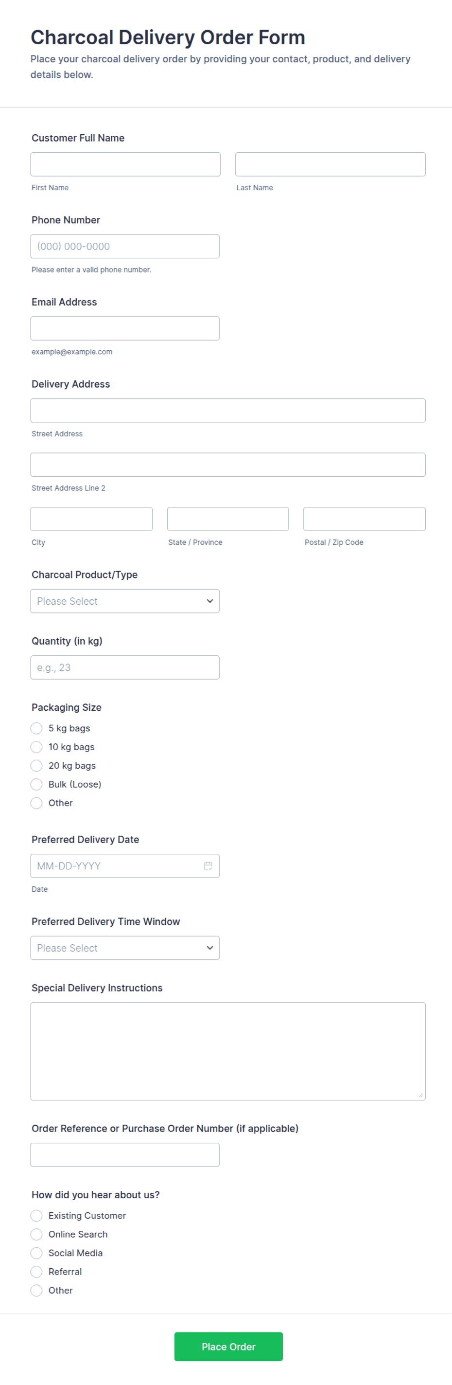Click into the Email Address field
The width and height of the screenshot is (452, 1385).
tap(125, 328)
